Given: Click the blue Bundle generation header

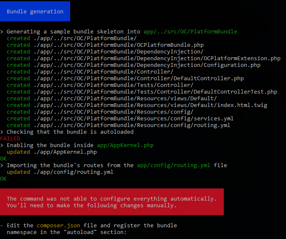Looking at the screenshot, I should pos(35,11).
